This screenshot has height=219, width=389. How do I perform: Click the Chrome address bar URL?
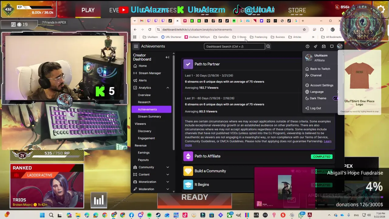[197, 30]
